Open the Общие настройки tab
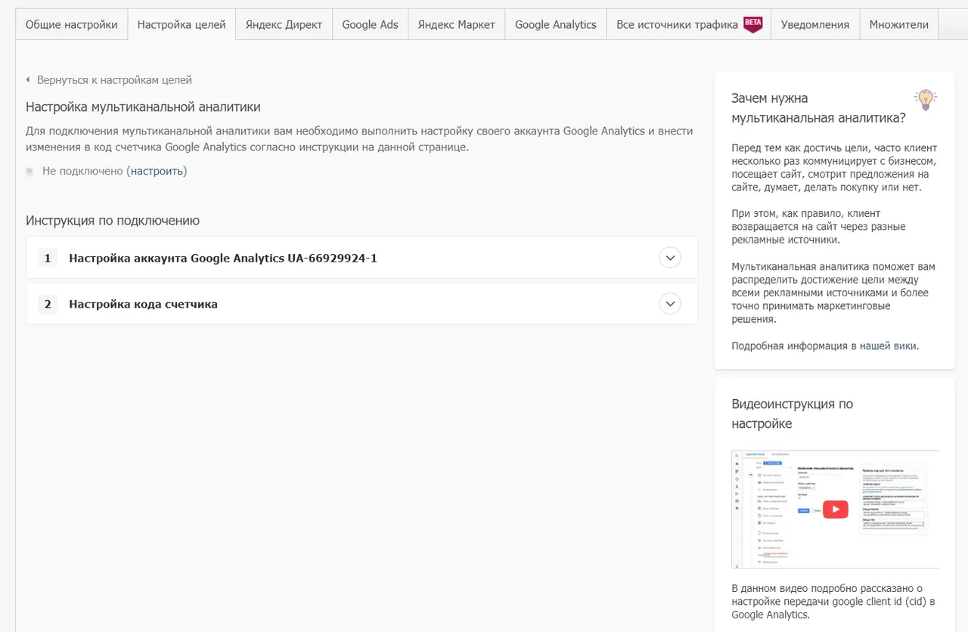 pyautogui.click(x=72, y=24)
